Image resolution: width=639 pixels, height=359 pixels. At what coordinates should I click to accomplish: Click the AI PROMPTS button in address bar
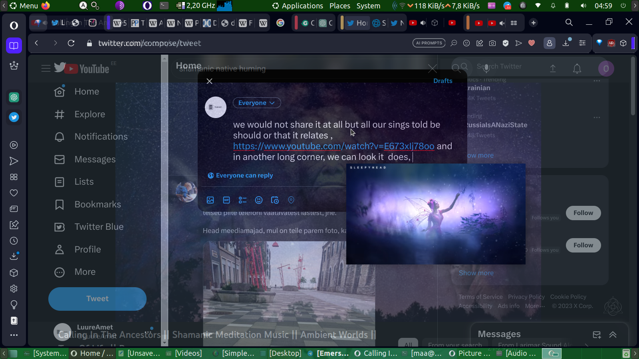(429, 43)
